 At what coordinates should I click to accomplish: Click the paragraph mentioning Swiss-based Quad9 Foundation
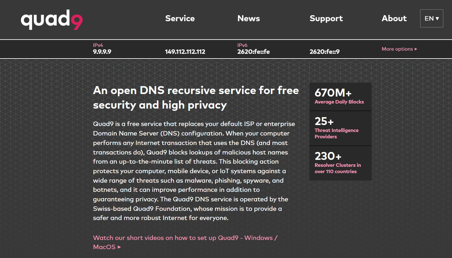[x=194, y=171]
